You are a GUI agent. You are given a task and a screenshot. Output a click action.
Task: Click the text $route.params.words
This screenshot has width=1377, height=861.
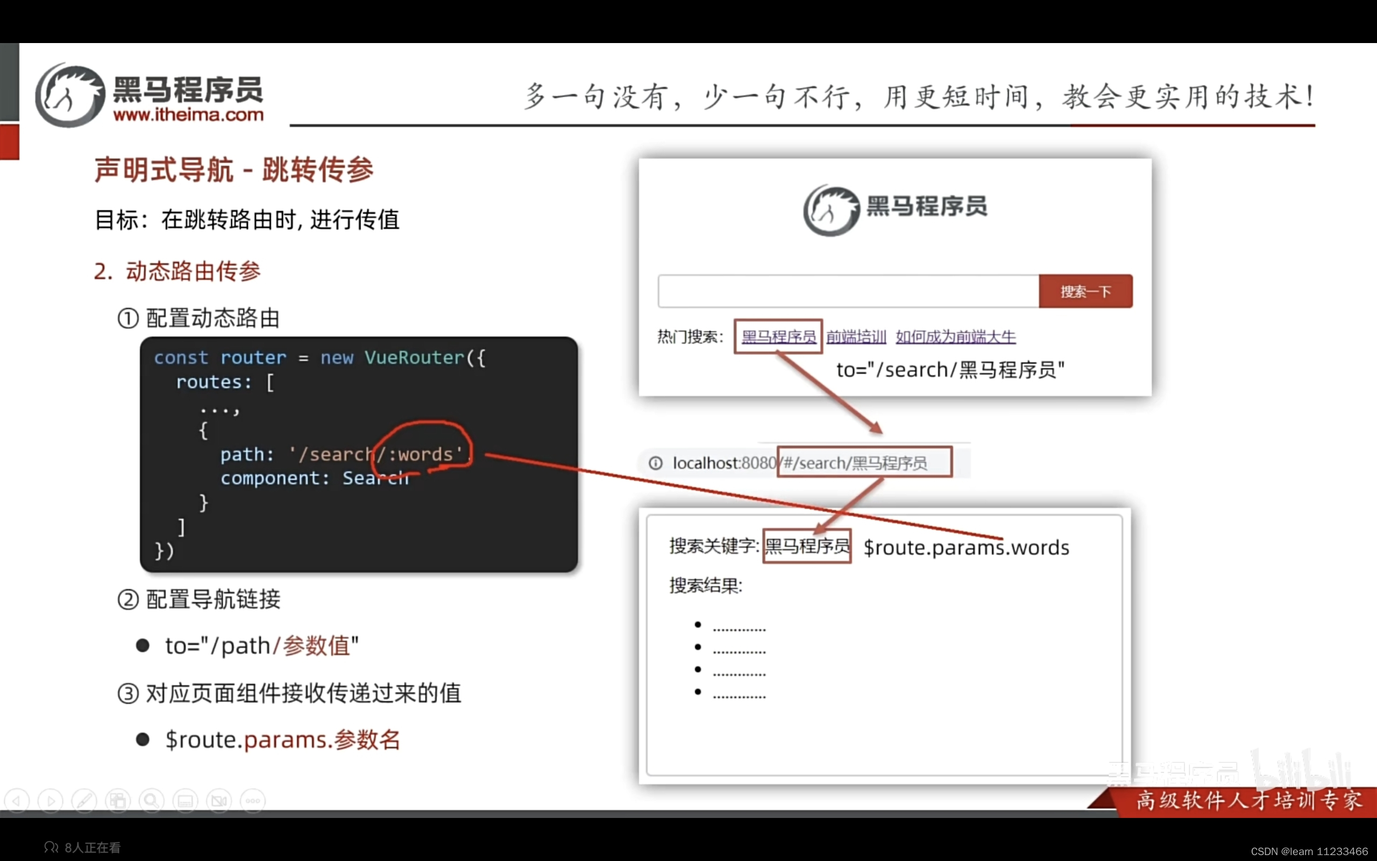966,547
